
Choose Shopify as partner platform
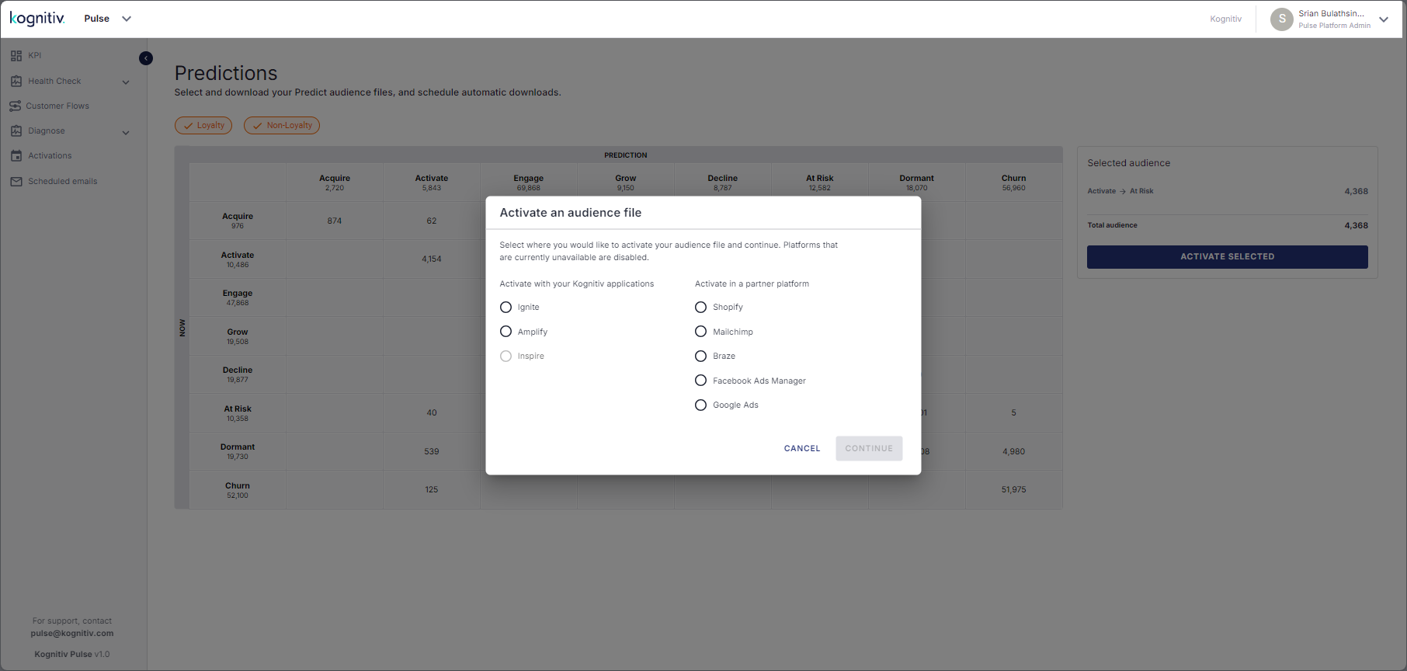(x=700, y=307)
